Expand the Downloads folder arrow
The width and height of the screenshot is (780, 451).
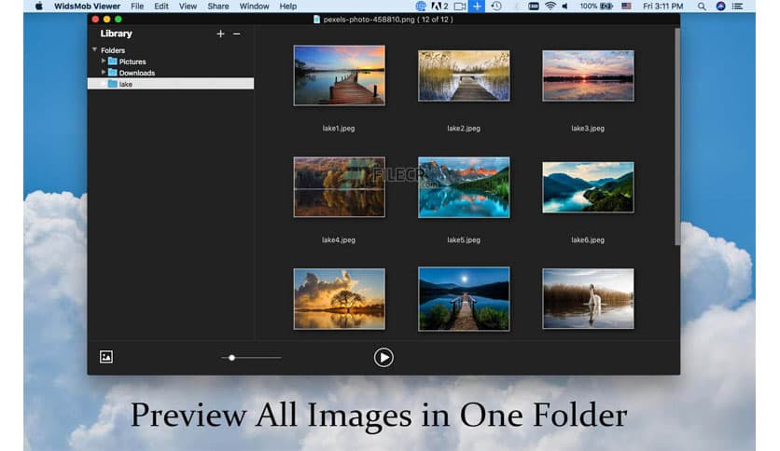coord(104,72)
